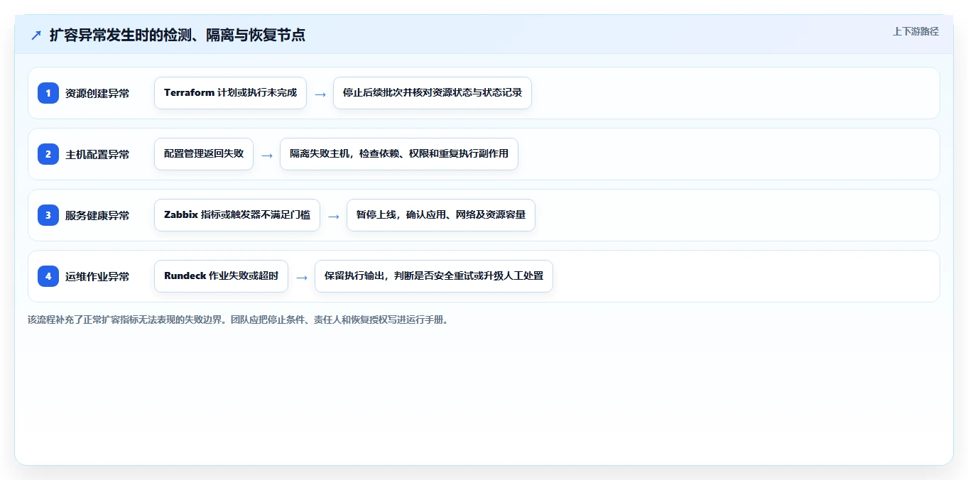The image size is (968, 480).
Task: Select step badge 2 for 主机配置异常
Action: [x=48, y=154]
